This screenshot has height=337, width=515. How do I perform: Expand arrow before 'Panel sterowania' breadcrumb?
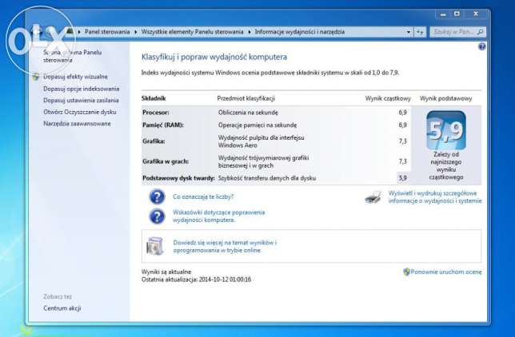[x=79, y=32]
